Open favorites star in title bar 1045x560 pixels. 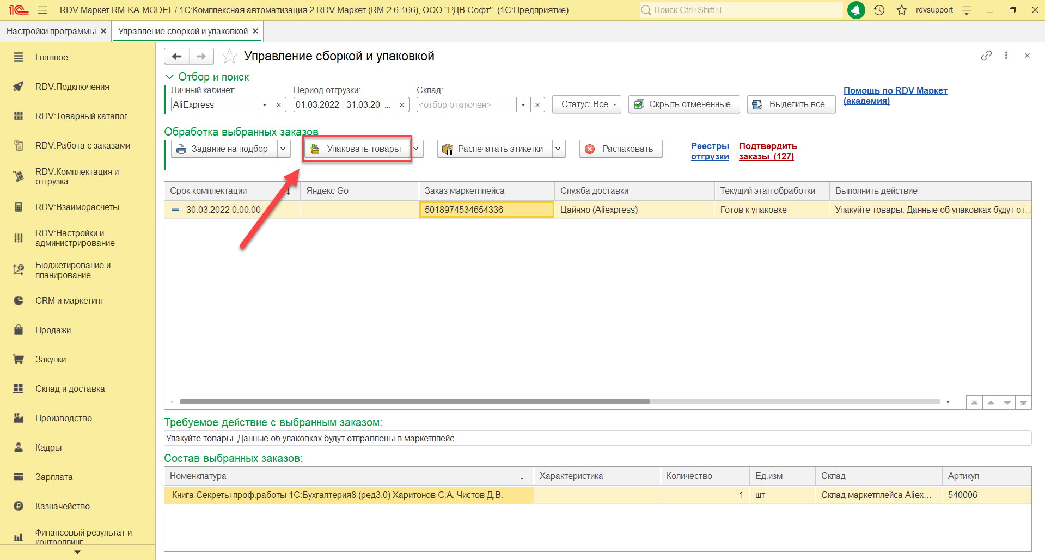[x=902, y=10]
